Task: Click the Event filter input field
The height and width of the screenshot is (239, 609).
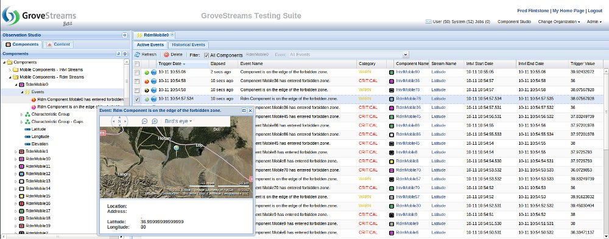Action: coord(345,55)
